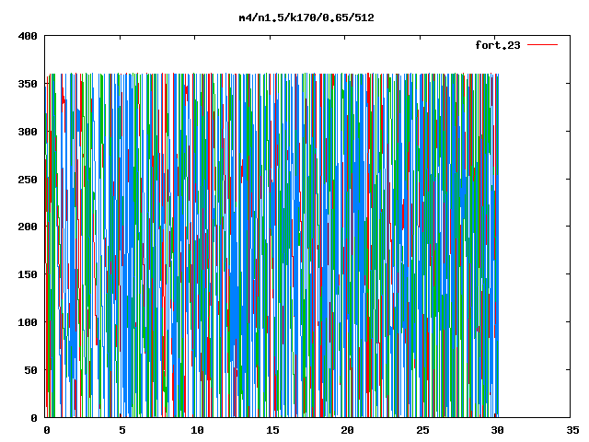
Task: Select y-axis label 150
Action: click(x=28, y=274)
